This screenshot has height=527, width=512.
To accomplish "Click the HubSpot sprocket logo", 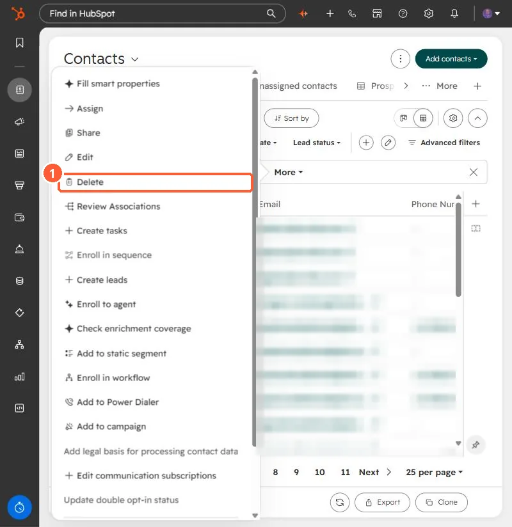I will point(19,14).
